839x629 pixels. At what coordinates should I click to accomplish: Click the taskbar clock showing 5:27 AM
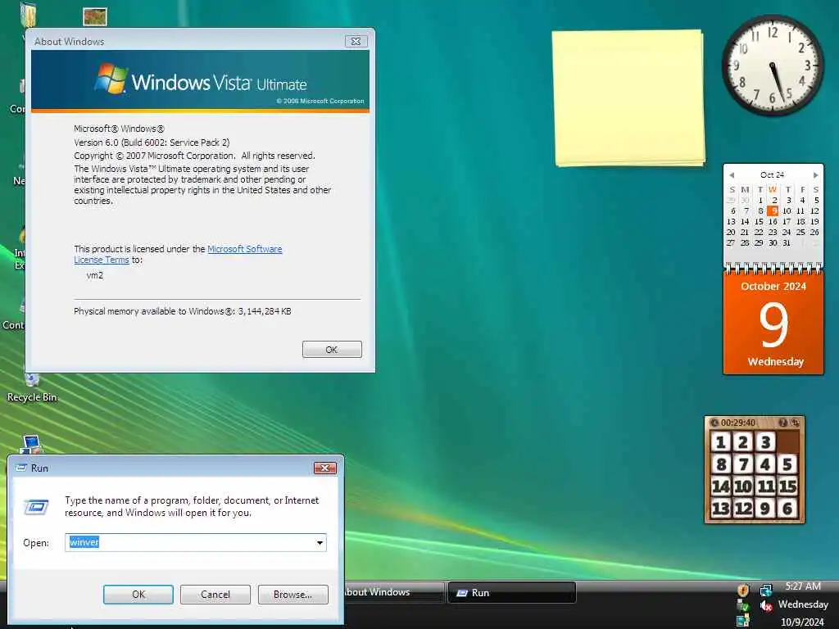coord(803,586)
